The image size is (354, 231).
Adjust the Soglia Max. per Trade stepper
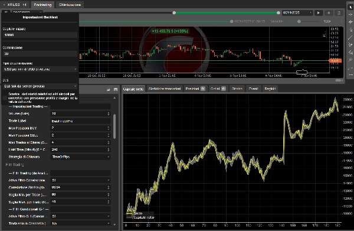pyautogui.click(x=109, y=202)
